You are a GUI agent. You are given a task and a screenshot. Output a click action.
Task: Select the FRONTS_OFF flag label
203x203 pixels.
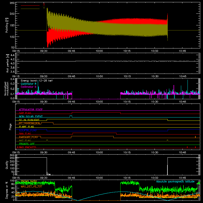tap(27, 144)
